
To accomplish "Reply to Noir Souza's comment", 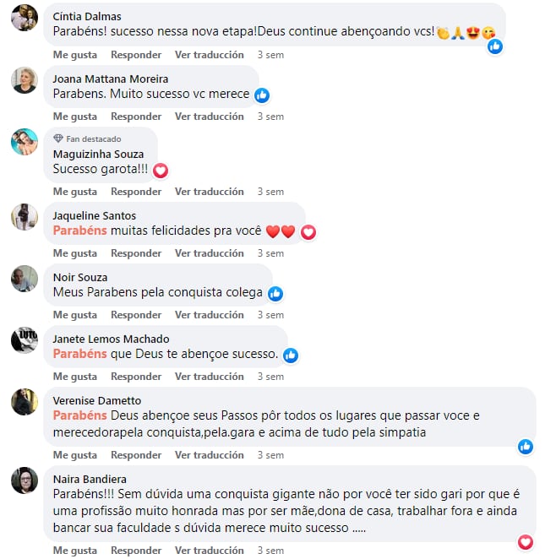I will coord(136,315).
